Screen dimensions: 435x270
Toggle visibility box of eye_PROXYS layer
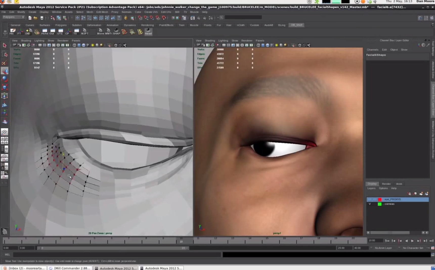370,199
